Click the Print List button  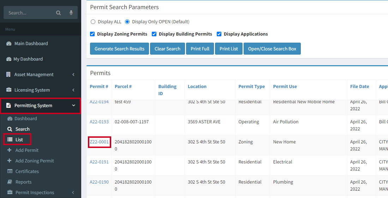(229, 49)
